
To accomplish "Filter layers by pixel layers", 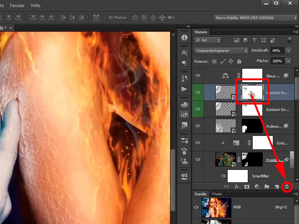I will pos(237,40).
